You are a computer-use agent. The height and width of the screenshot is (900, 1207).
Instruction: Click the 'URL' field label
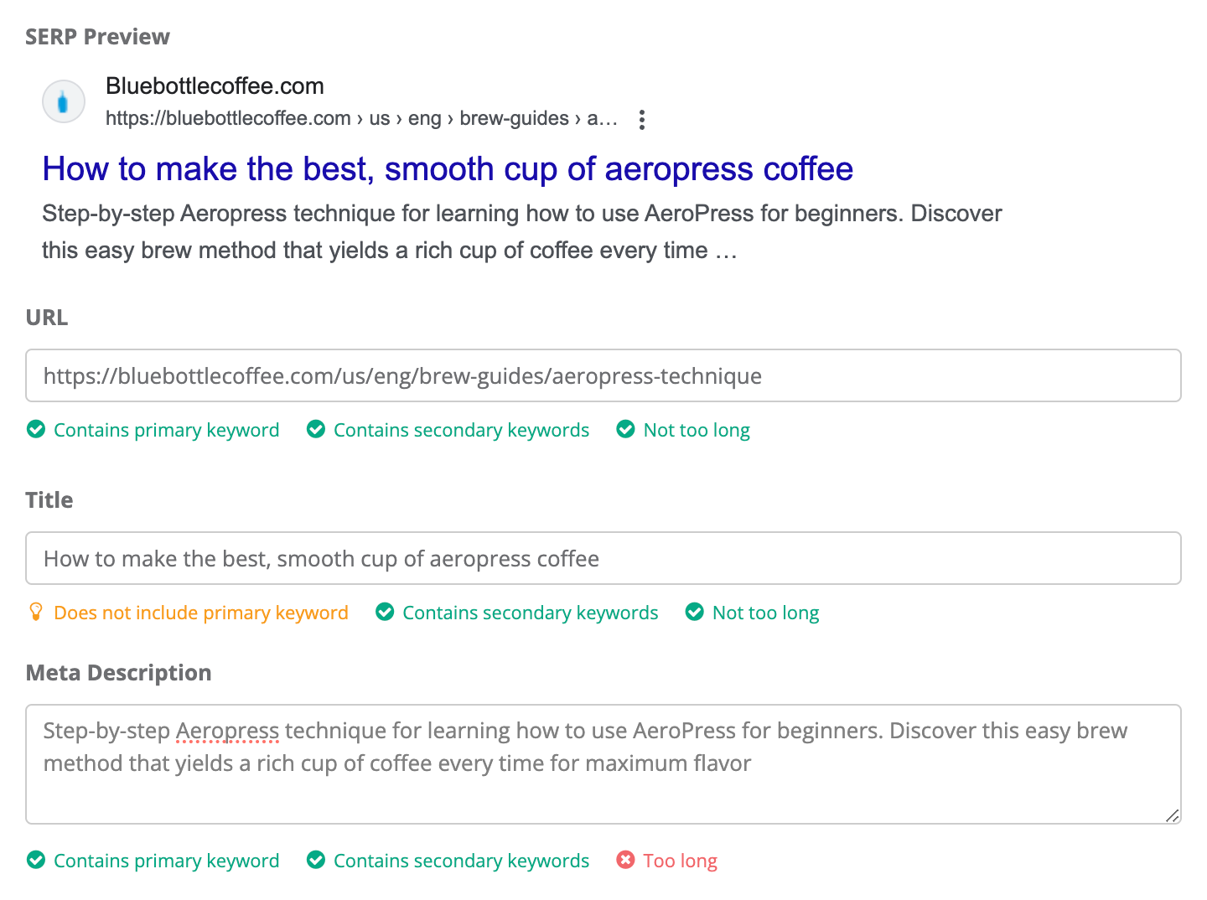(x=47, y=318)
